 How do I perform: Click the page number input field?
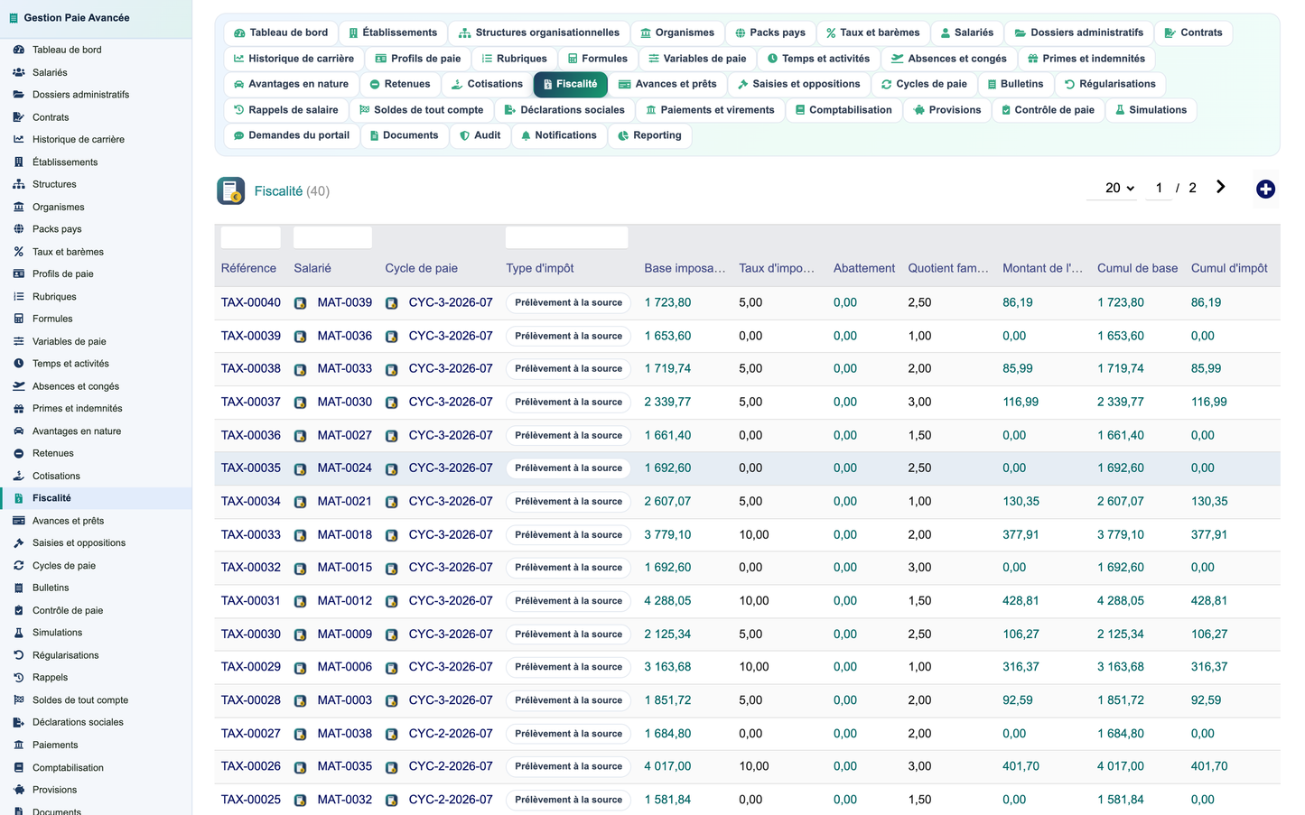pos(1159,188)
